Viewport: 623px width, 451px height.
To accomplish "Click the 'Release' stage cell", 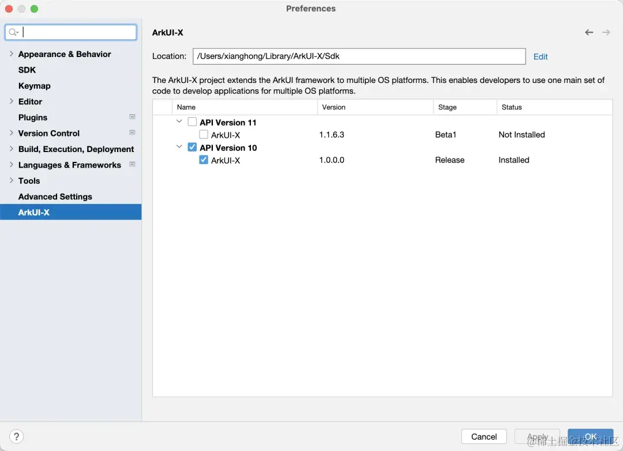I will 449,160.
